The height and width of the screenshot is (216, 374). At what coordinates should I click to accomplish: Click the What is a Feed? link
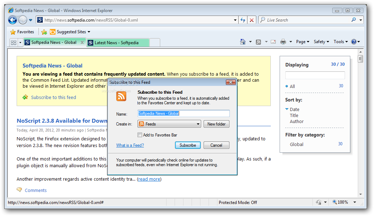(130, 145)
